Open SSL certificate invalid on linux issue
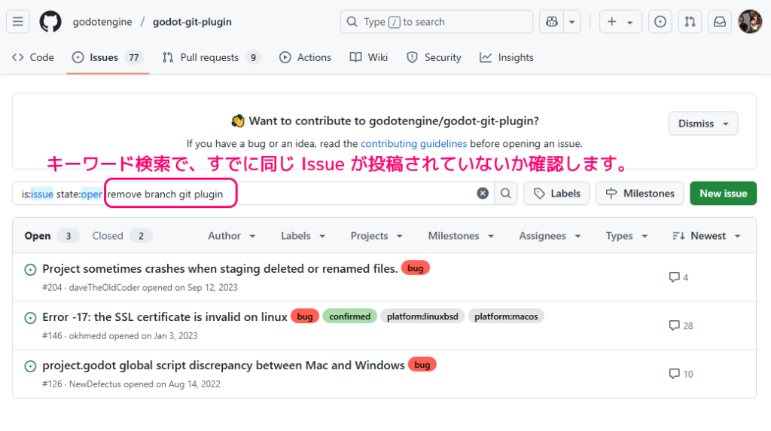The image size is (771, 431). coord(165,317)
